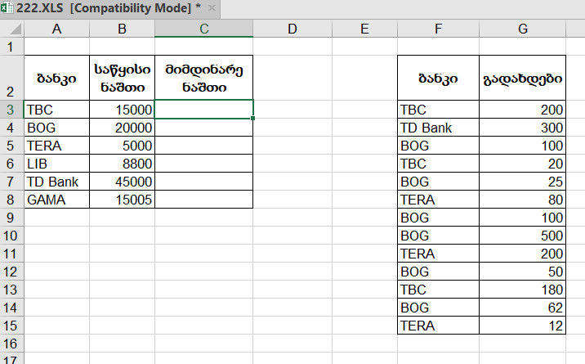Close the 222.XLS workbook tab
This screenshot has height=364, width=585.
point(212,8)
